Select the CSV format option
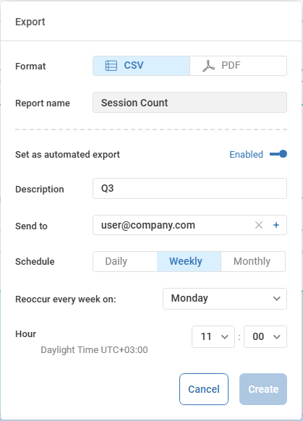This screenshot has width=303, height=421. (x=142, y=66)
